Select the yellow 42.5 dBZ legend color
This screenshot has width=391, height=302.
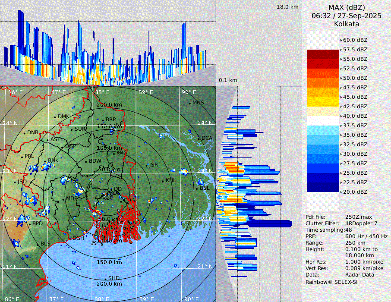[x=323, y=102]
